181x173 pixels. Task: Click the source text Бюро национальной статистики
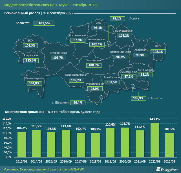coord(45,169)
